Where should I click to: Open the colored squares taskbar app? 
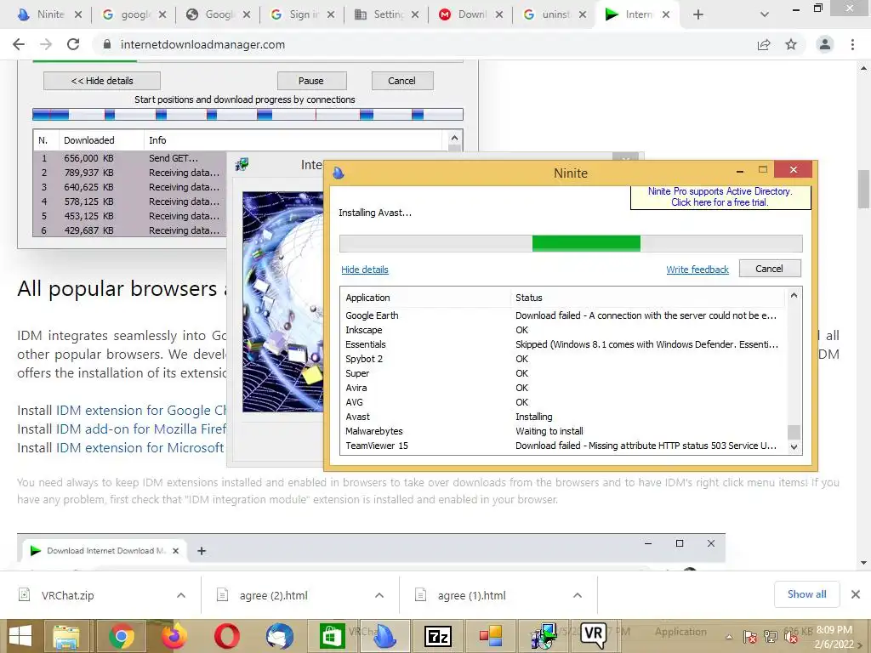pyautogui.click(x=490, y=636)
